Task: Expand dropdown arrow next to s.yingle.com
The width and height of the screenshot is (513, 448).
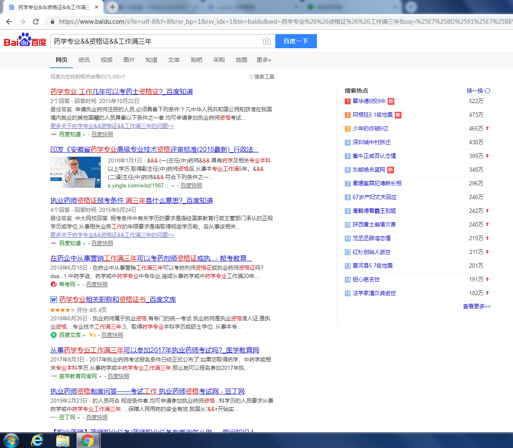Action: (x=173, y=186)
